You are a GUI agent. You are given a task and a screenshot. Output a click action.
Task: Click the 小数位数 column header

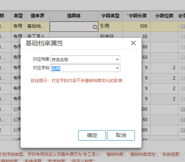(x=164, y=16)
